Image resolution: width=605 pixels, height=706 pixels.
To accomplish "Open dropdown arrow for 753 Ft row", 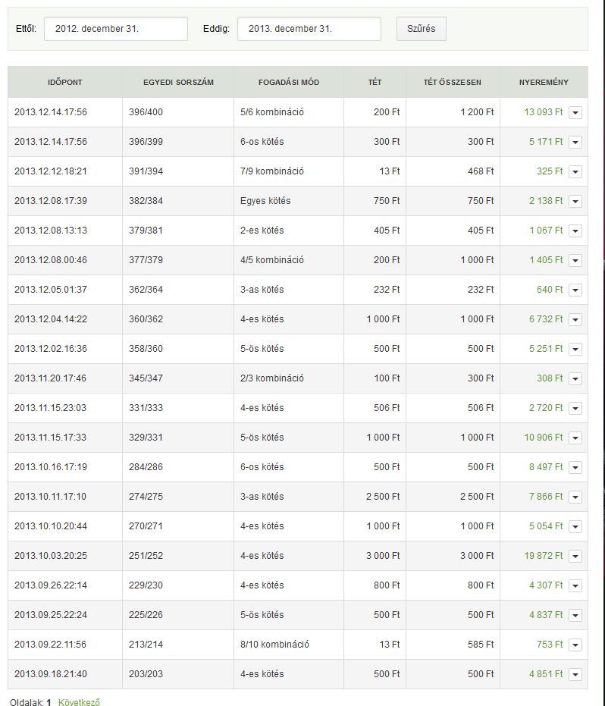I will click(x=575, y=645).
